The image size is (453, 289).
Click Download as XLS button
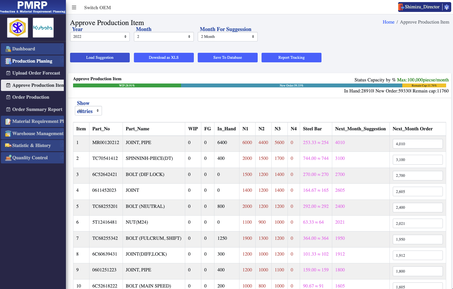click(164, 58)
